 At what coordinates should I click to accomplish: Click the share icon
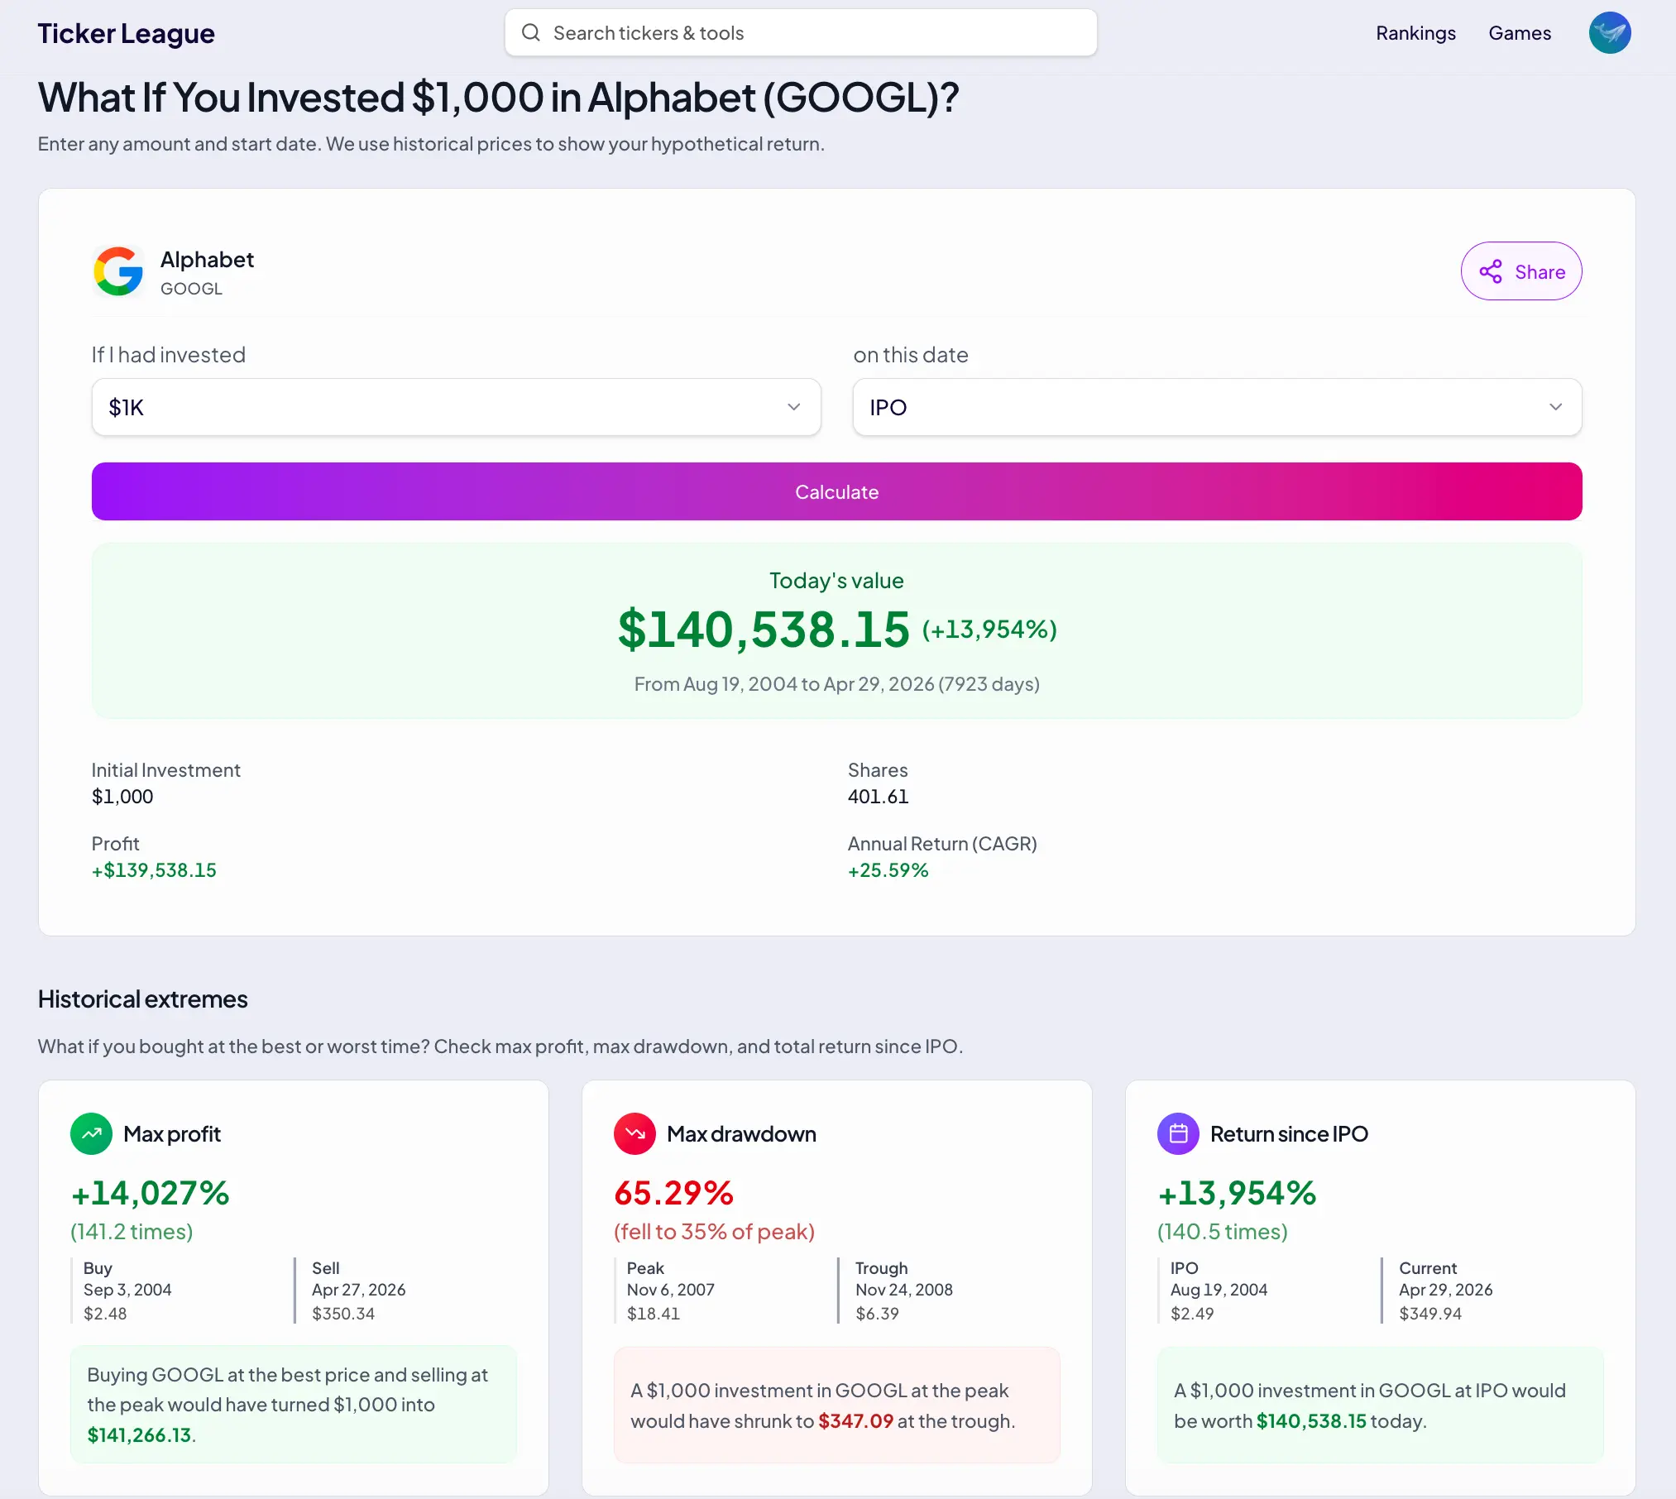click(x=1490, y=271)
